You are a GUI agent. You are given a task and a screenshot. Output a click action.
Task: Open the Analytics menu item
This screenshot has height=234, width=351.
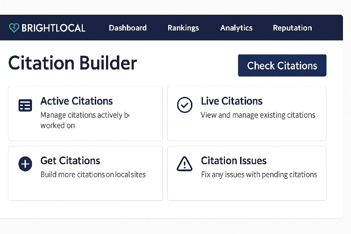236,28
